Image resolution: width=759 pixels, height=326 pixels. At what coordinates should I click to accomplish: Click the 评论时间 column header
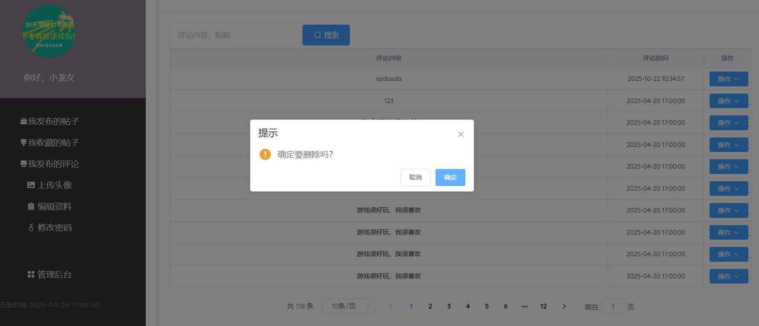655,58
